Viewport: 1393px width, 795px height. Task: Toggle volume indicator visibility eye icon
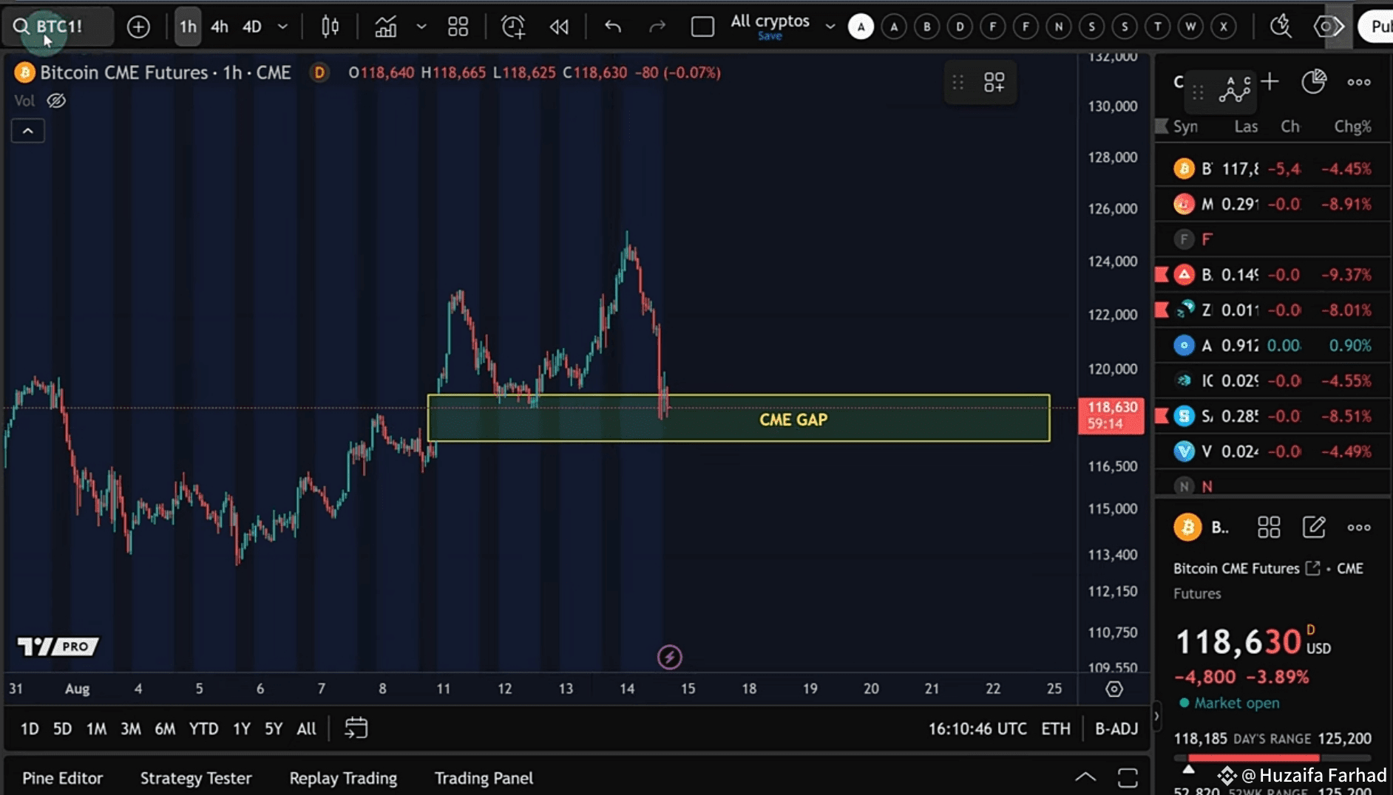tap(56, 100)
